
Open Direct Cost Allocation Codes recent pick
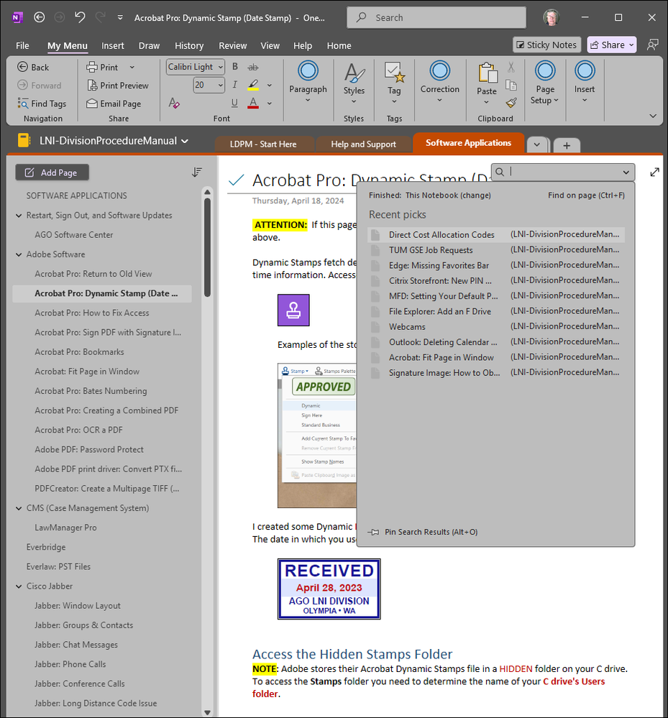click(495, 235)
